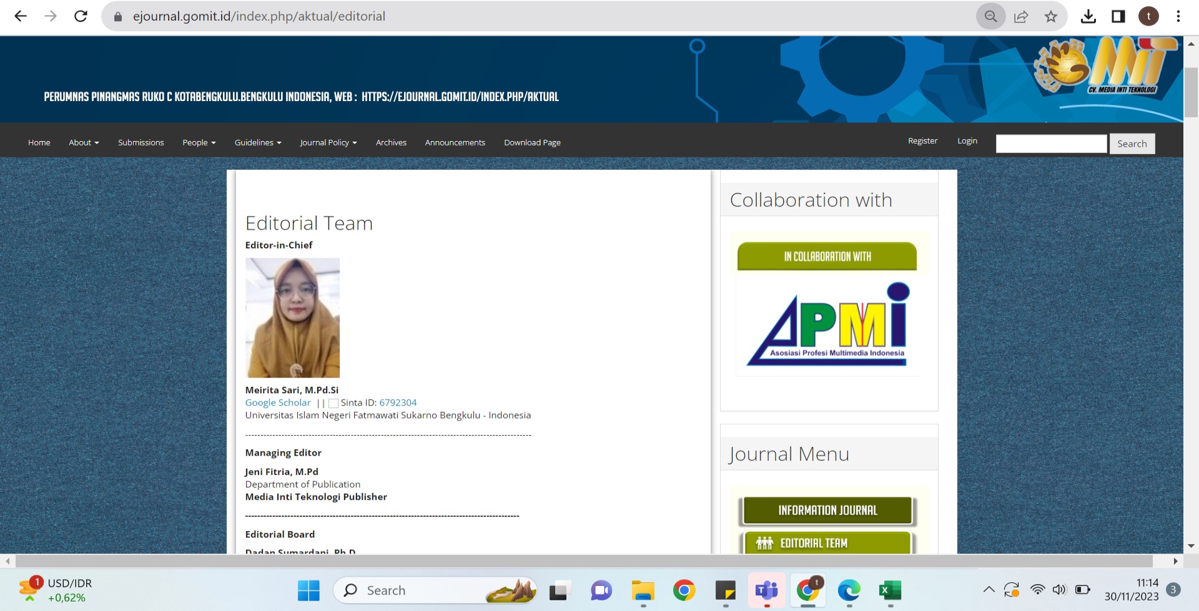Click the share page icon
The image size is (1199, 611).
[1021, 16]
